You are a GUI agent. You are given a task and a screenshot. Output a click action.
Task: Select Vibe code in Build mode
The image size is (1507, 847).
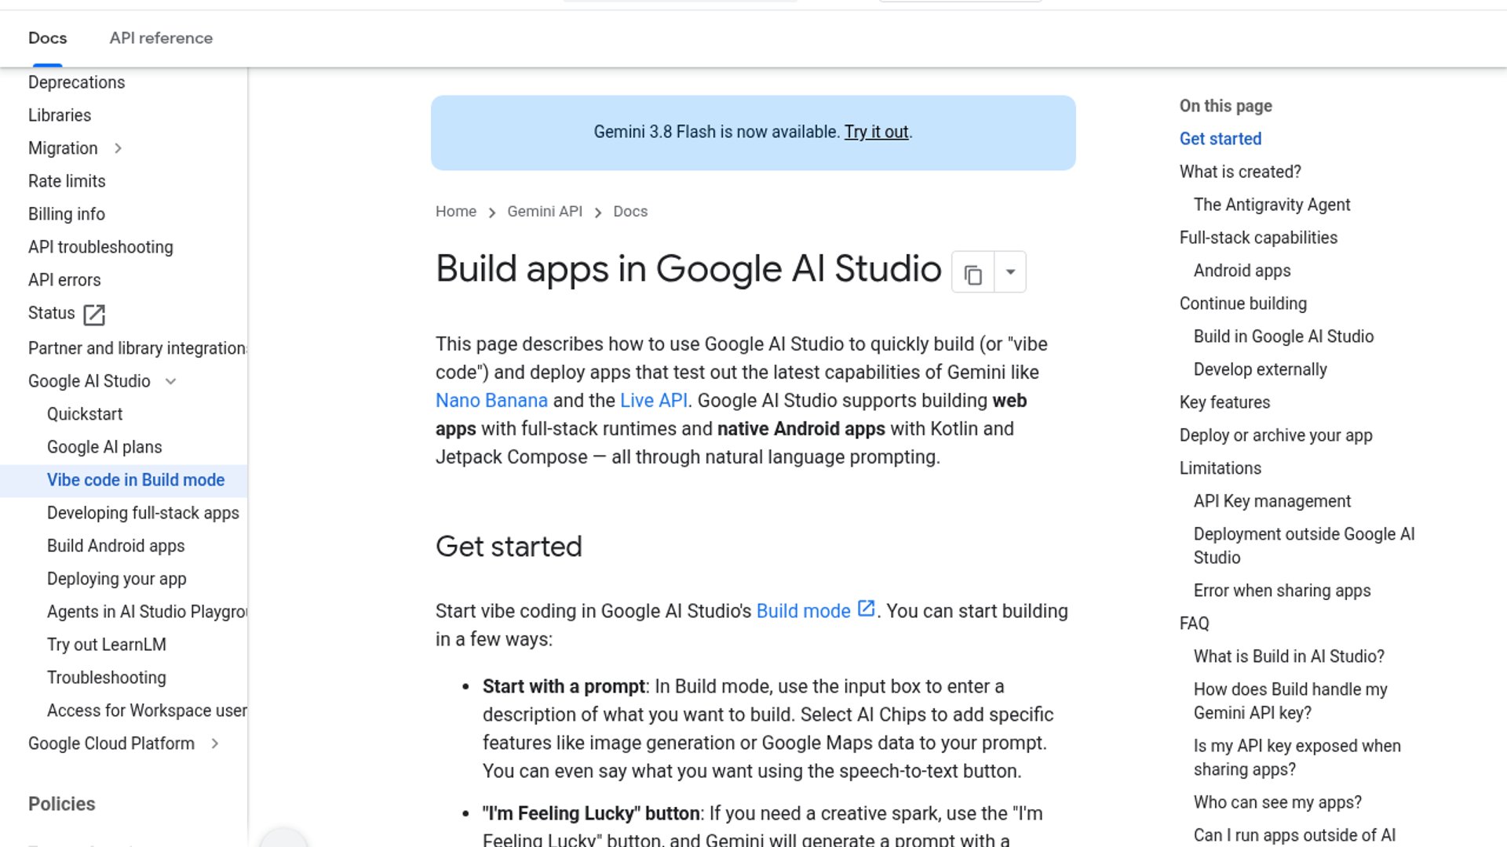click(136, 480)
